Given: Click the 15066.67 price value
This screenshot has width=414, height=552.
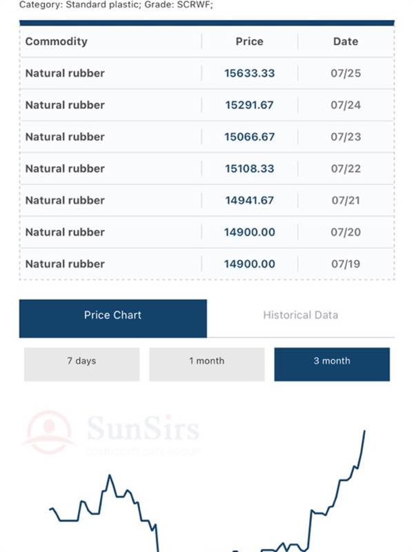Looking at the screenshot, I should pos(250,137).
